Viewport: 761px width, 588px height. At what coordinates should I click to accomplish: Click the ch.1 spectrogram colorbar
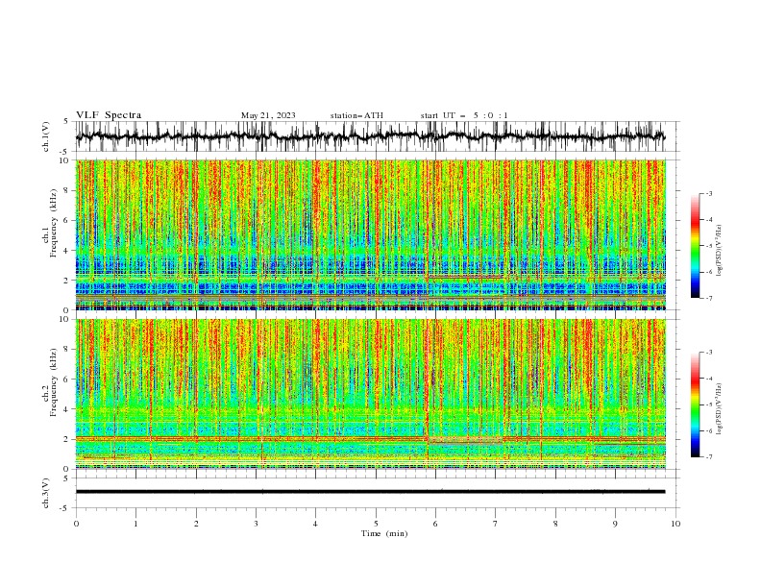[x=695, y=245]
